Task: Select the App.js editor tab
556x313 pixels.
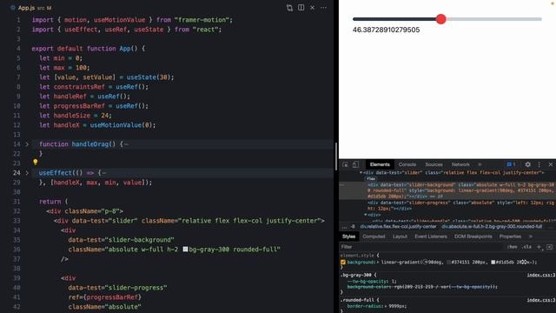Action: (30, 8)
